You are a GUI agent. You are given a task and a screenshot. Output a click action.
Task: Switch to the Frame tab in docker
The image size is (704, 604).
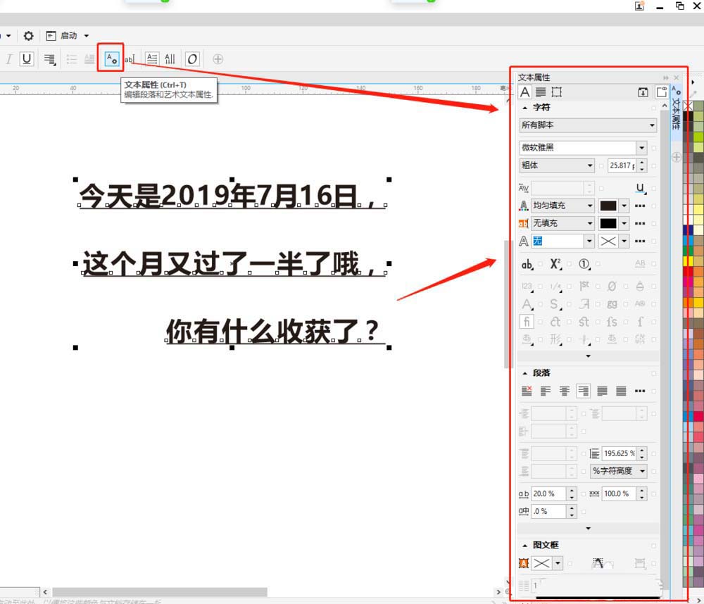pos(557,92)
